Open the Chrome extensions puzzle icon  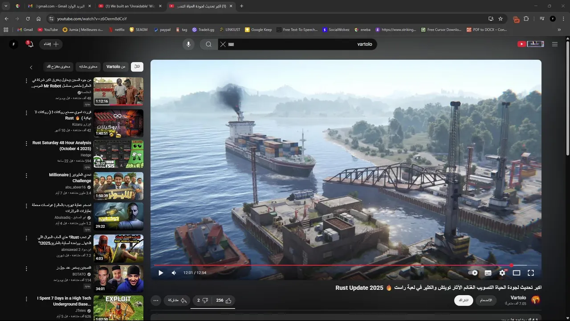pyautogui.click(x=526, y=19)
